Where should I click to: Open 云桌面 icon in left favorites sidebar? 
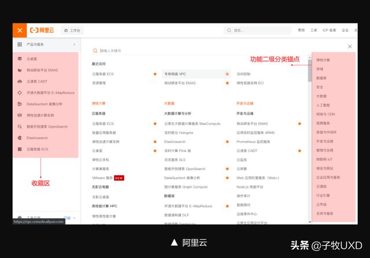[20, 59]
